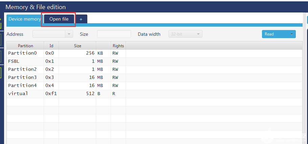Click the 0xf1 Id cell
Viewport: 308px width, 144px height.
(51, 94)
